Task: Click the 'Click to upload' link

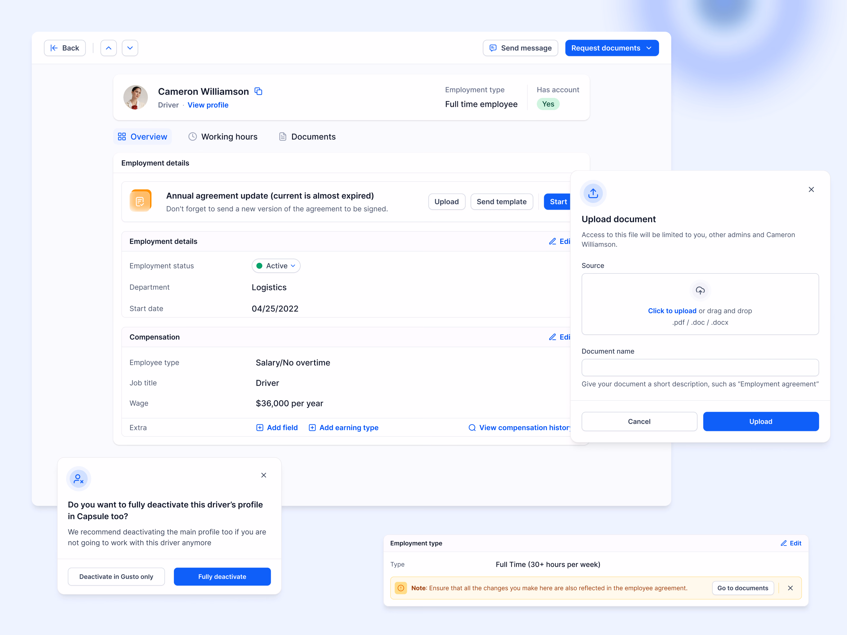Action: [x=672, y=311]
